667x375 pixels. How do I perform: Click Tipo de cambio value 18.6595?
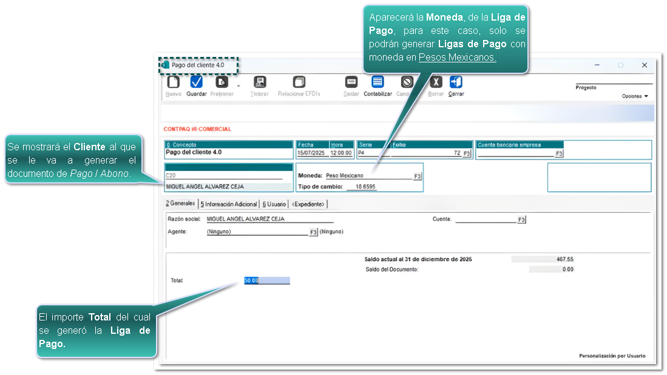click(x=362, y=187)
